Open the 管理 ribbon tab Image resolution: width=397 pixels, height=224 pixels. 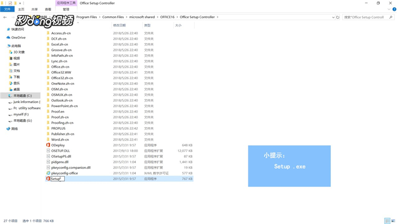point(66,9)
